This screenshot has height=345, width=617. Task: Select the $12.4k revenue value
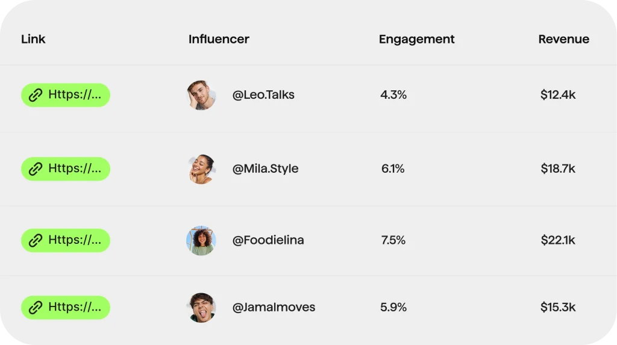558,95
